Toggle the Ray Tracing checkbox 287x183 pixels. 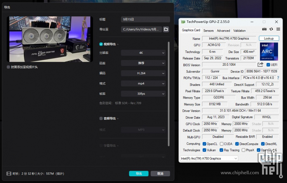221,150
